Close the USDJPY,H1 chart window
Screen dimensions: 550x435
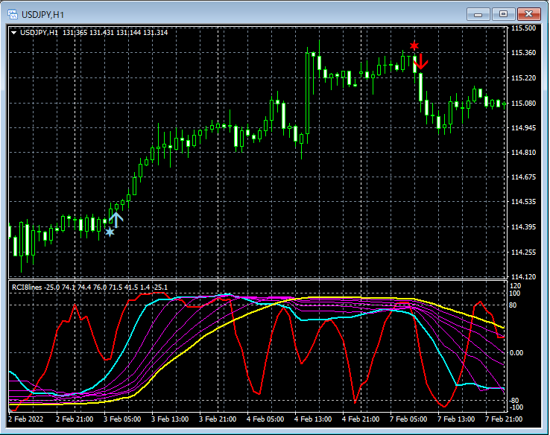click(x=529, y=13)
